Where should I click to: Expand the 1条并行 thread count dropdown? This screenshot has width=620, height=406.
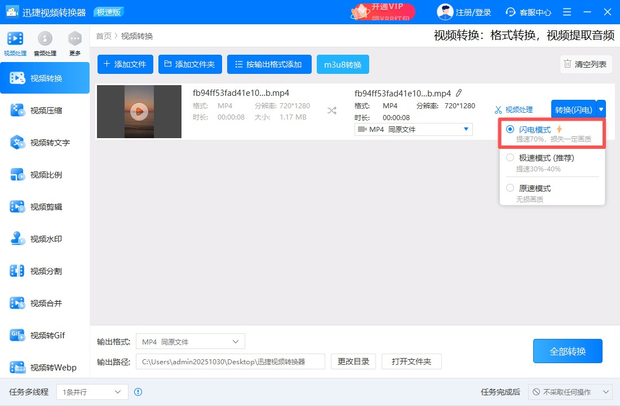[x=92, y=392]
